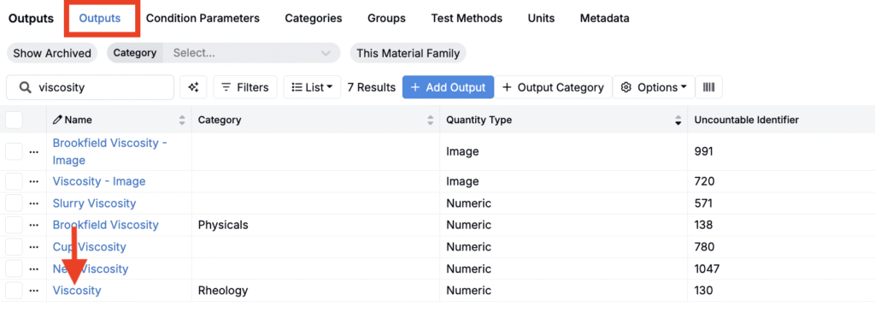
Task: Open row menu dots for Viscosity - Image
Action: point(33,181)
